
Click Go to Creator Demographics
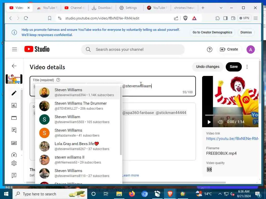[212, 32]
